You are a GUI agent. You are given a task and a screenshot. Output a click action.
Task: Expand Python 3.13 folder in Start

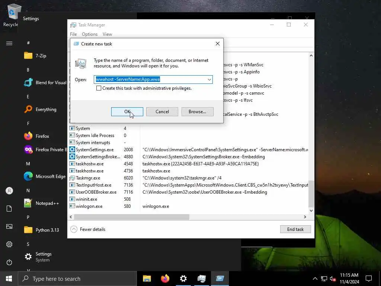[41, 230]
